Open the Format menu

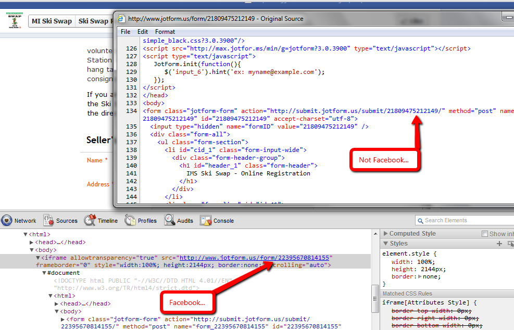coord(165,32)
